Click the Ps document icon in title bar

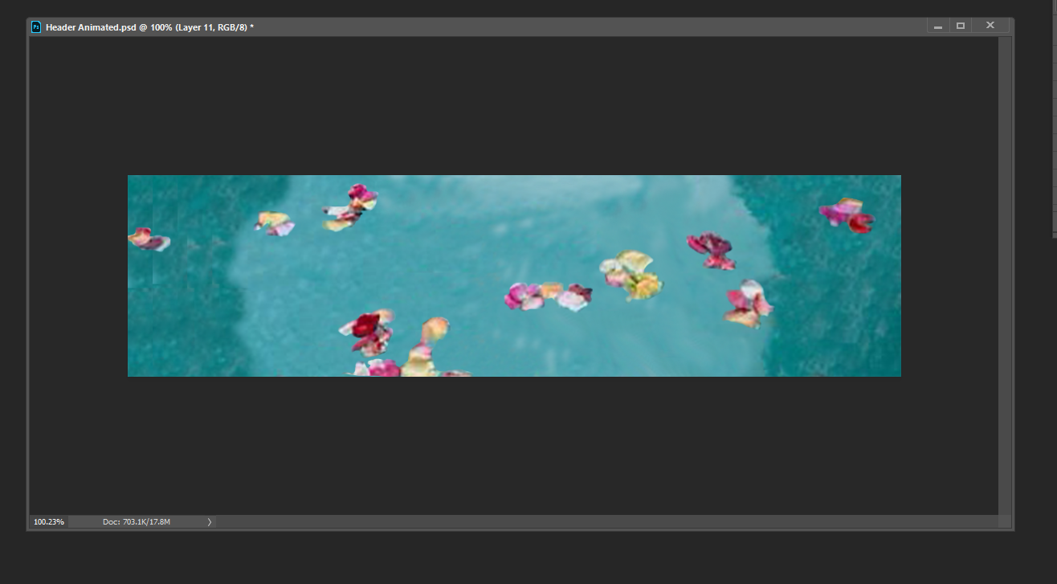pos(36,27)
